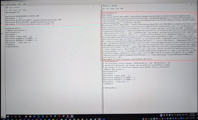Open Edit menu in left Notepad
Viewport: 198px width, 120px height.
[10, 10]
